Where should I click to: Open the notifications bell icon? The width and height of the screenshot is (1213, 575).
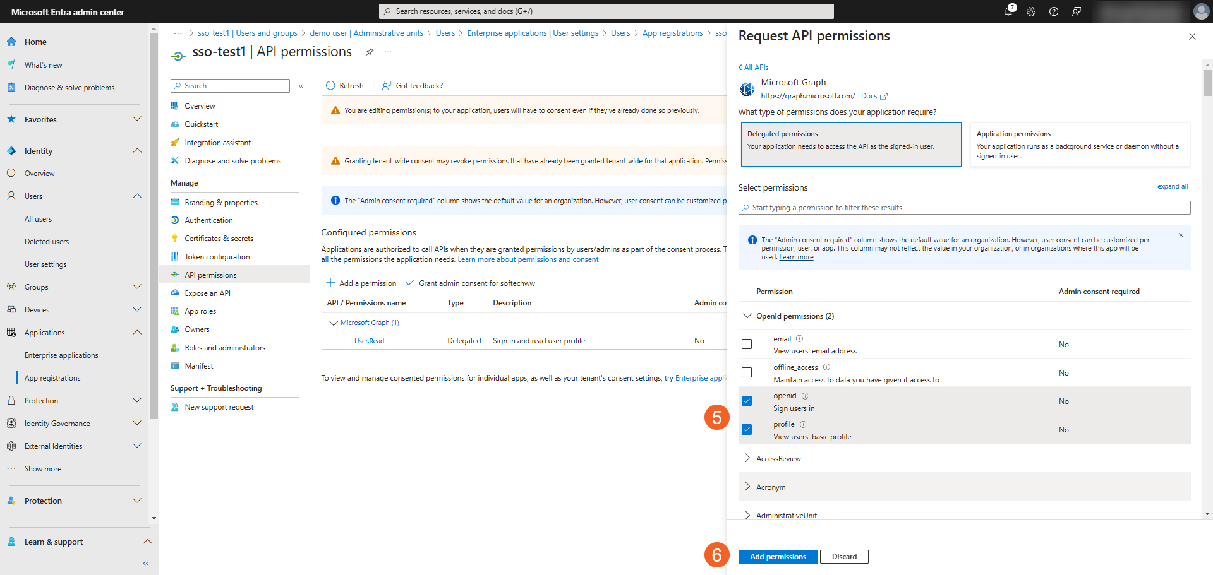coord(1008,11)
